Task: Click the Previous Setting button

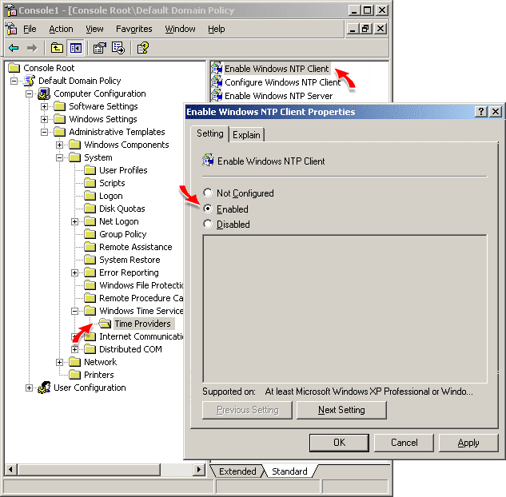Action: pos(247,410)
